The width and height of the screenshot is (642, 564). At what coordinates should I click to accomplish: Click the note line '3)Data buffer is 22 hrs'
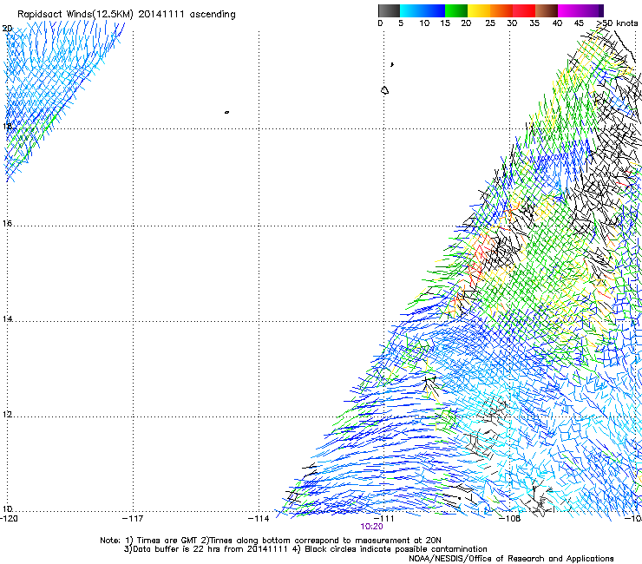(305, 549)
